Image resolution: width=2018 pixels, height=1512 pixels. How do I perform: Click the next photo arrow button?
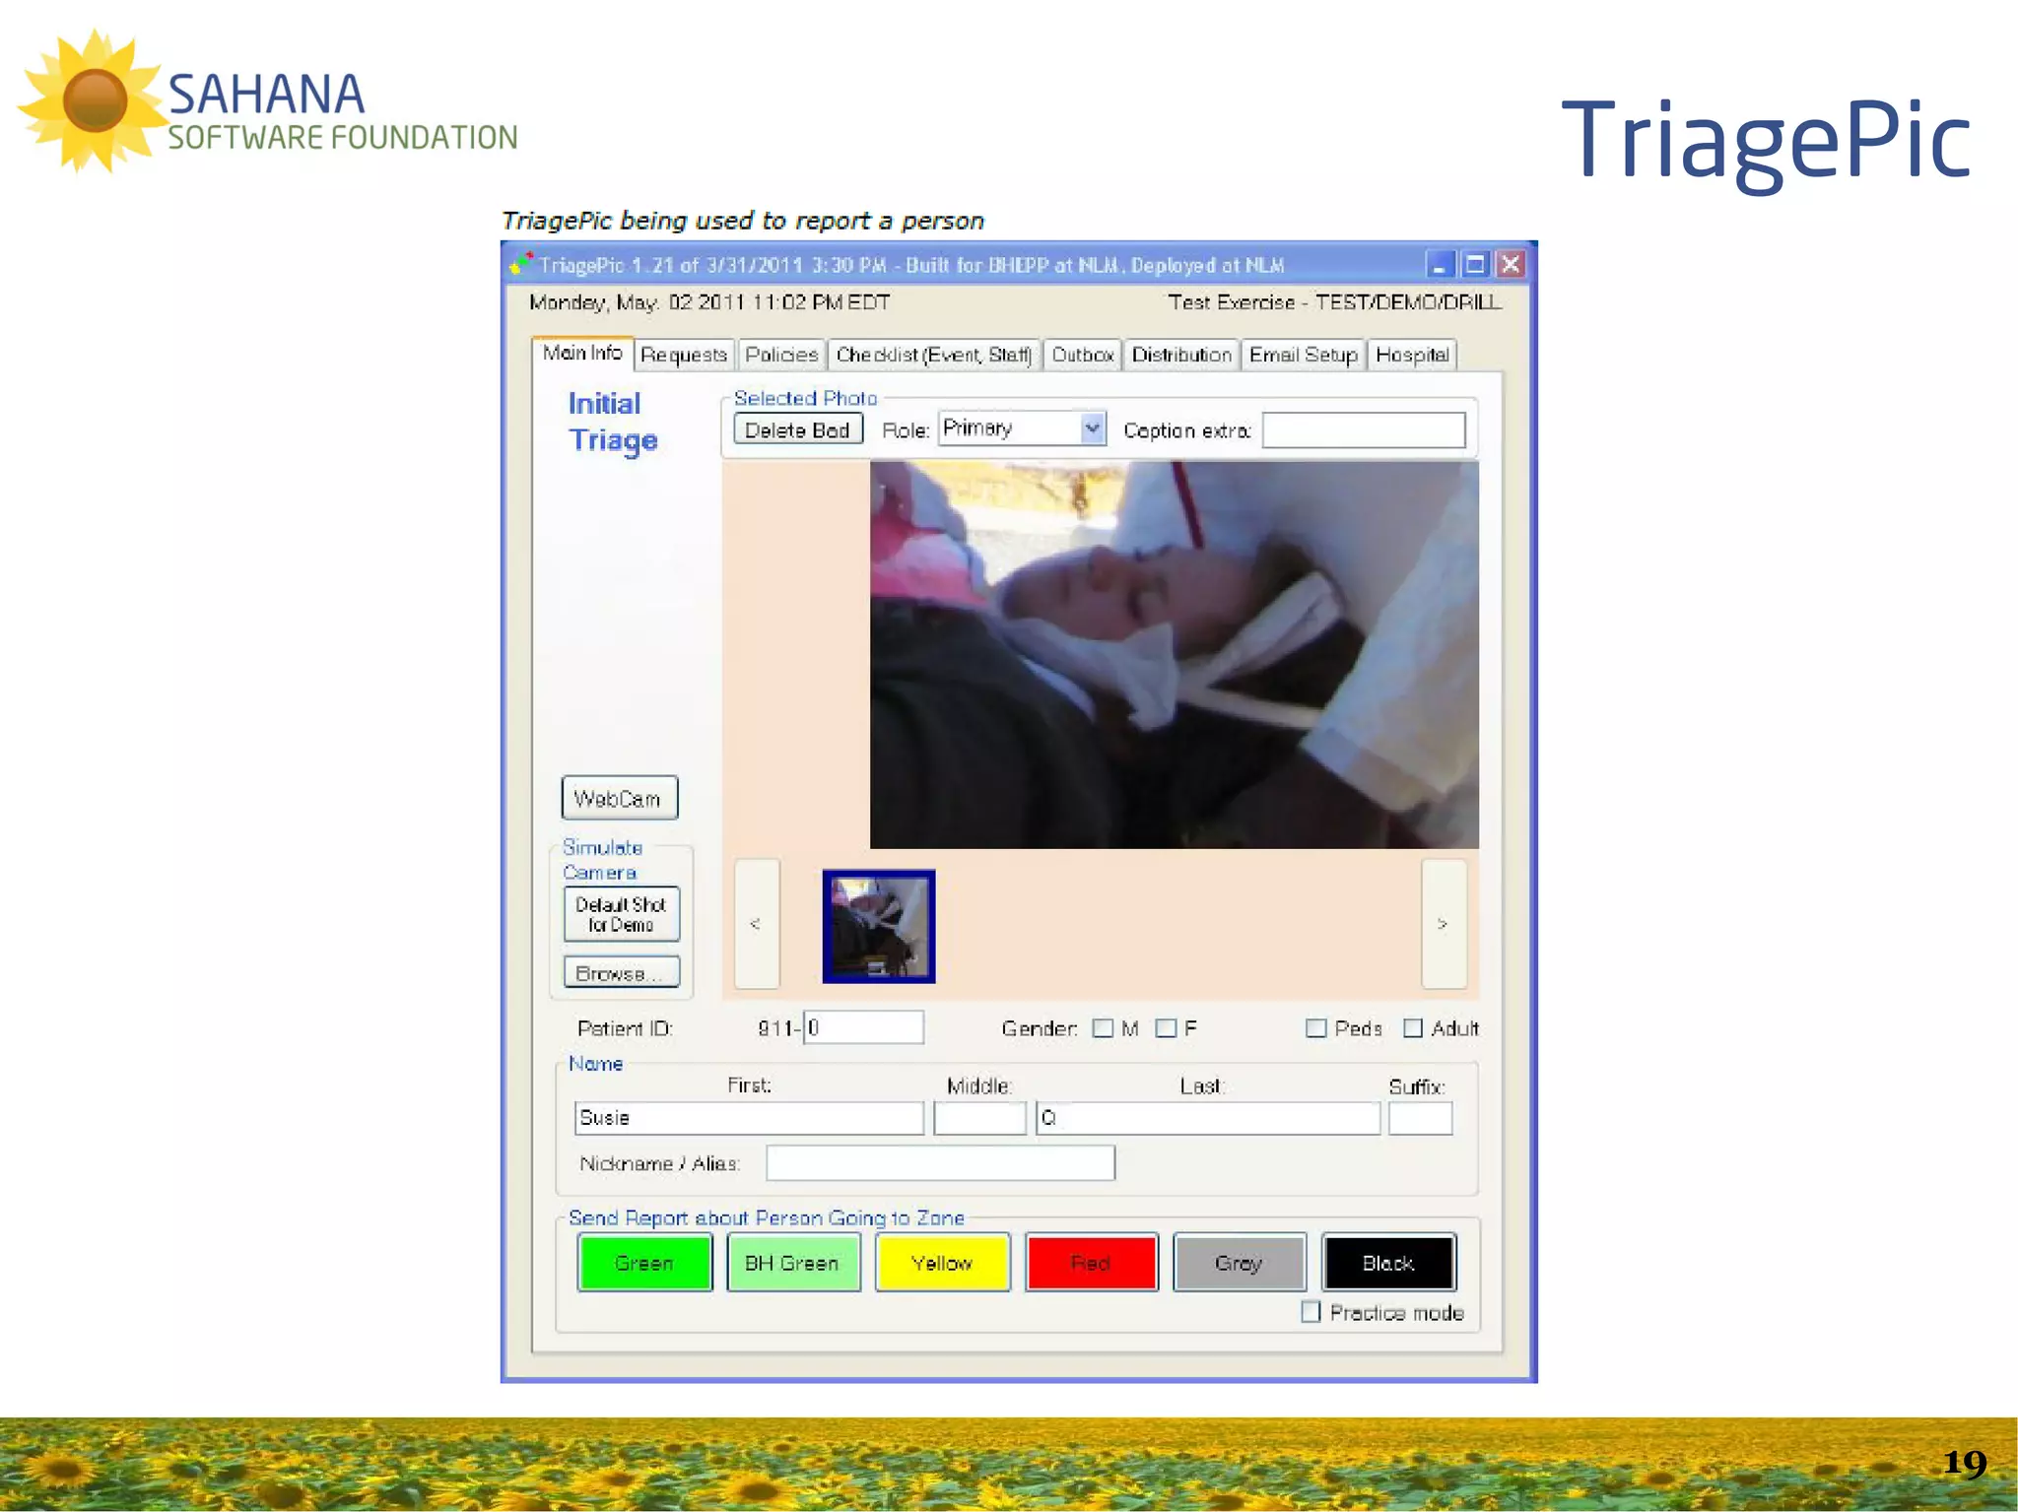click(x=1444, y=924)
